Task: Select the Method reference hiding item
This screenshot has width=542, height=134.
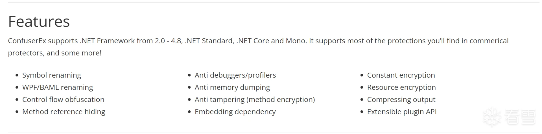Action: 64,112
